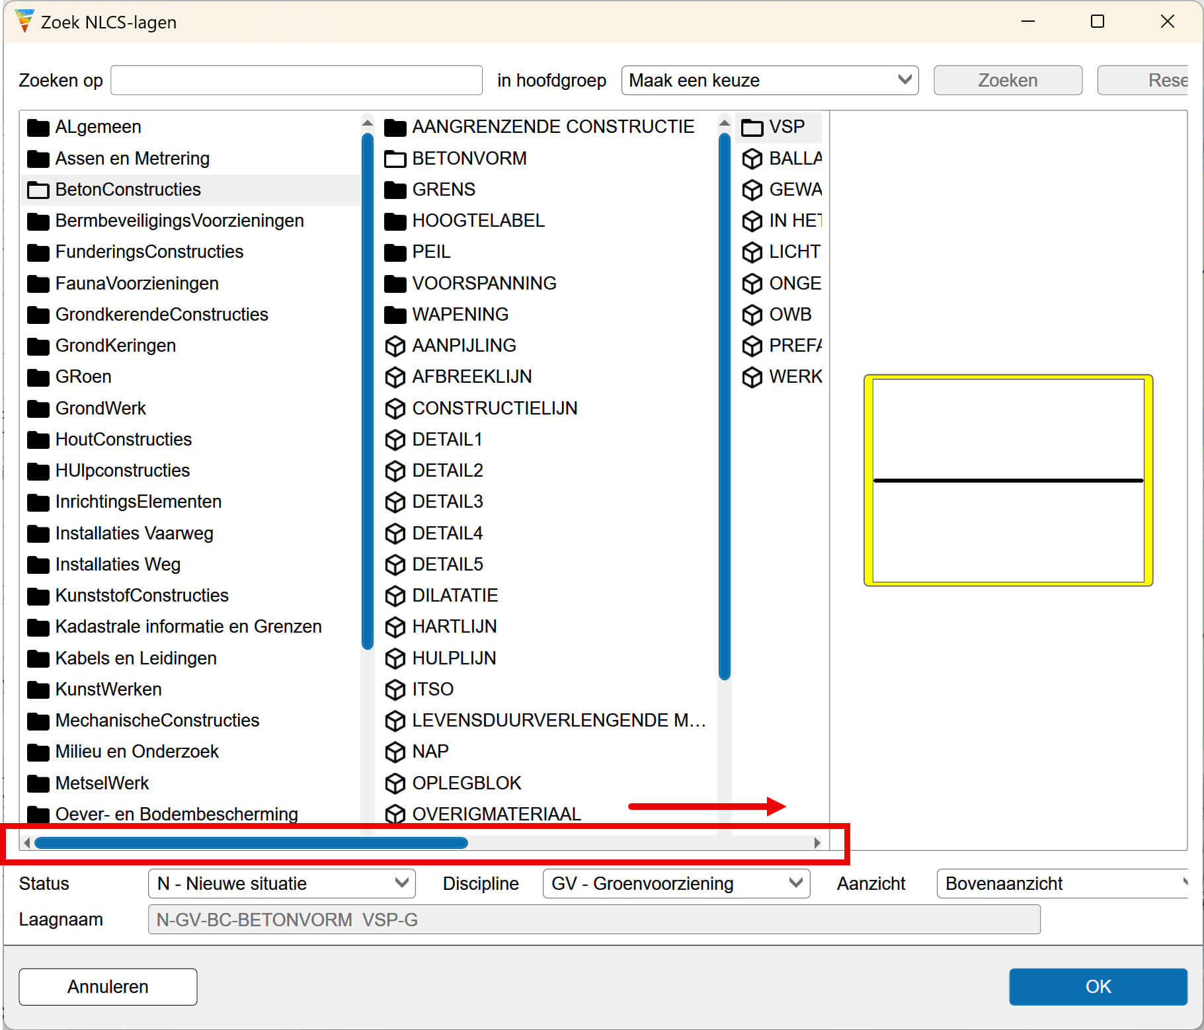Click inside the 'Zoeken op' search field

296,80
